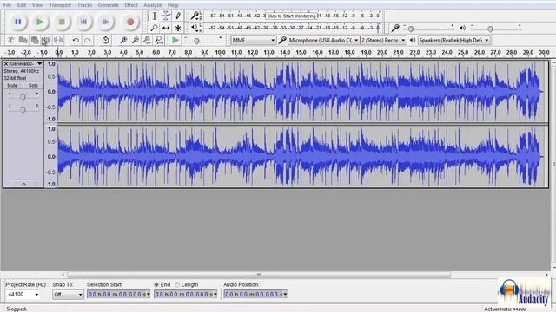This screenshot has height=312, width=556.
Task: Redo the last undone action
Action: 88,40
